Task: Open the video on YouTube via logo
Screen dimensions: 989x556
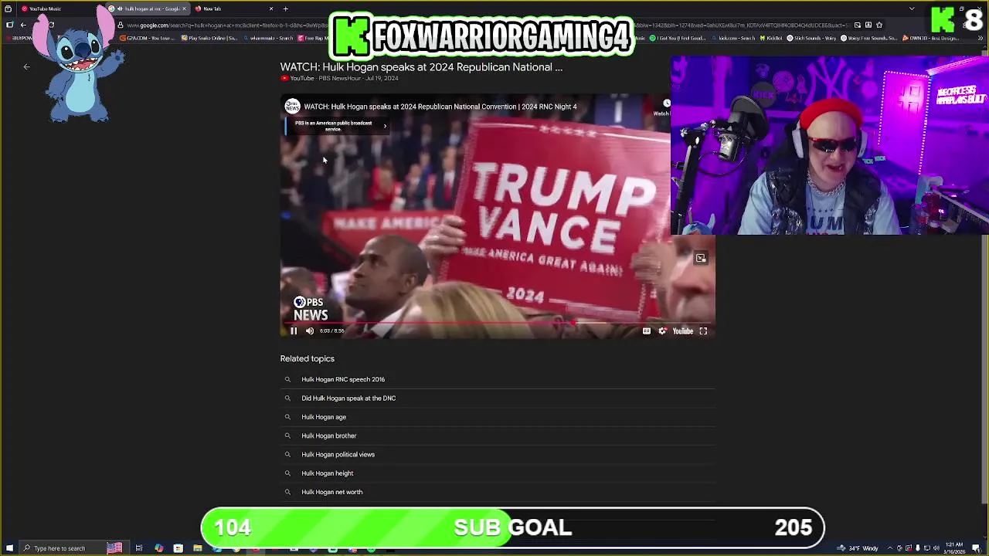Action: pyautogui.click(x=683, y=331)
